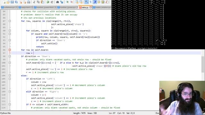Click 'Python file' in the status bar

(5, 113)
